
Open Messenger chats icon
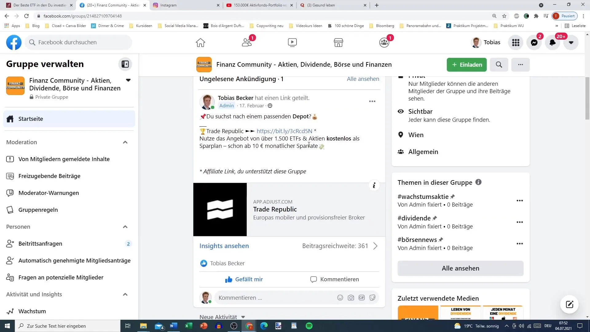tap(534, 42)
